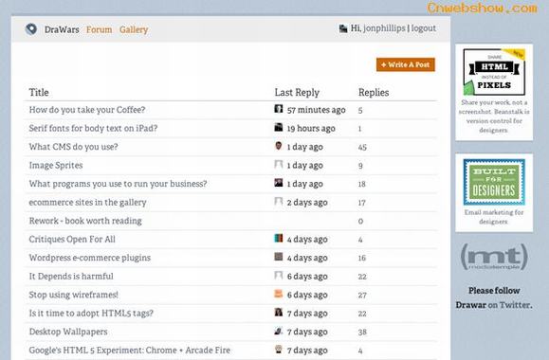Open 'Stop using wireframes!' thread

[x=74, y=295]
